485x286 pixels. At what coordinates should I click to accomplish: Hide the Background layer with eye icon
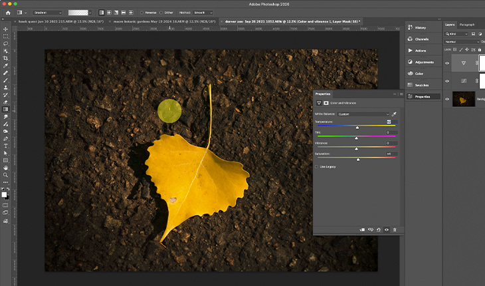click(x=446, y=100)
